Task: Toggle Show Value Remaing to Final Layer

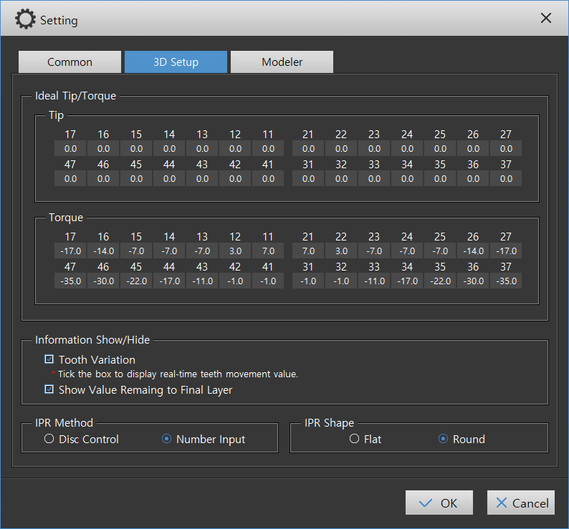Action: (x=49, y=389)
